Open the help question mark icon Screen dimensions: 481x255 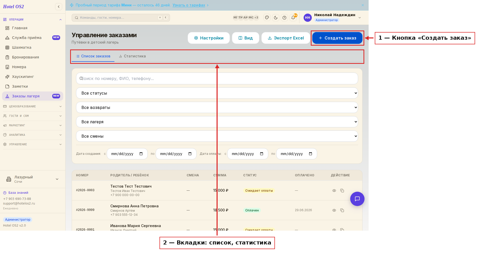tap(284, 18)
